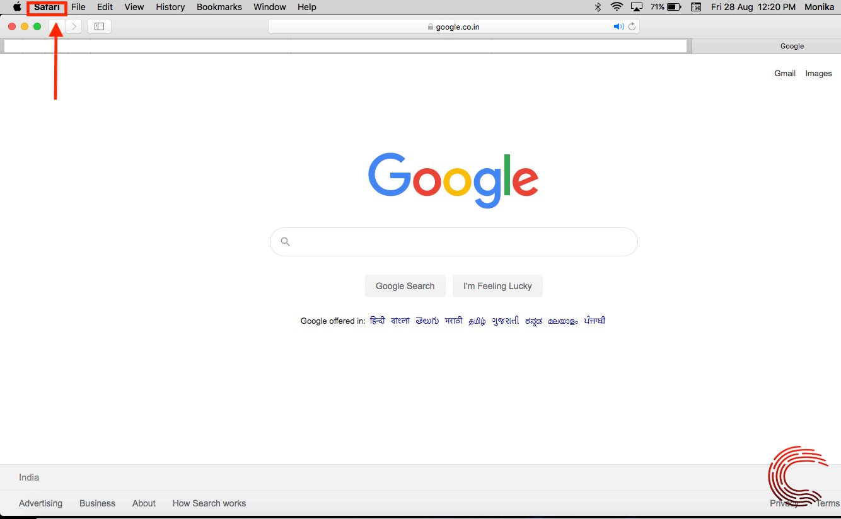Click the Google Search button
Screen dimensions: 841x519
[x=405, y=286]
